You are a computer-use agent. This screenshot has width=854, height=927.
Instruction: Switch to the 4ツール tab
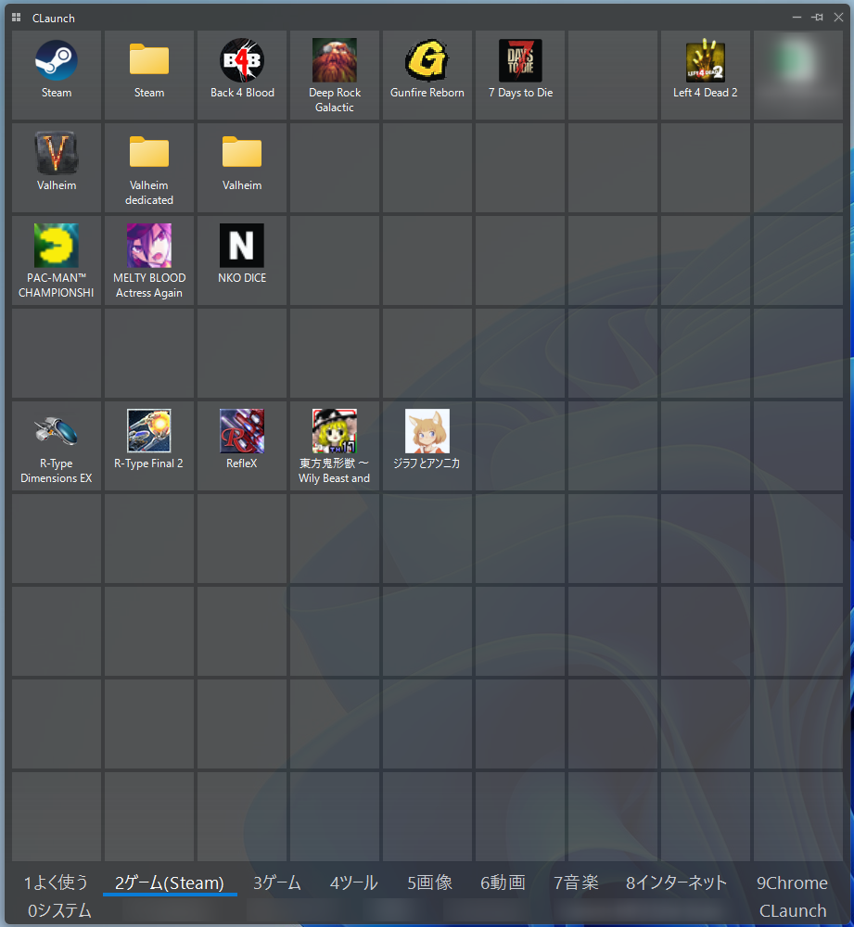tap(353, 883)
